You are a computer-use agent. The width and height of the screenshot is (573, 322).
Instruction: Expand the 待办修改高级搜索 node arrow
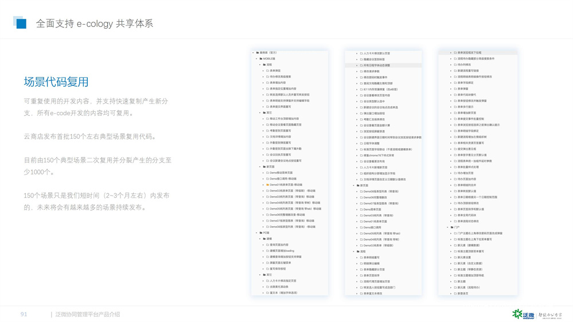coord(263,76)
